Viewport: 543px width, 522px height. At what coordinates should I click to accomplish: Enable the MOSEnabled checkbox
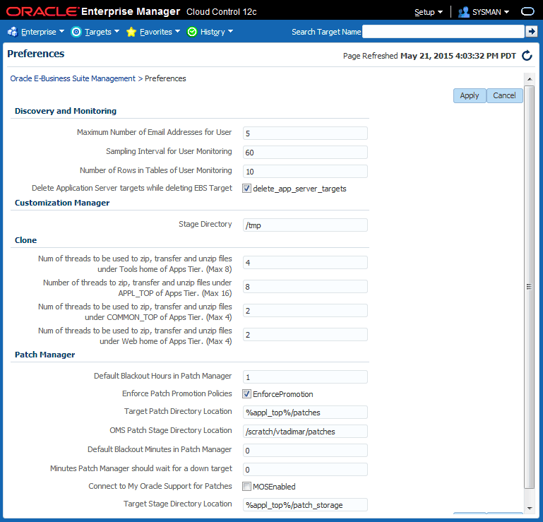pos(246,486)
